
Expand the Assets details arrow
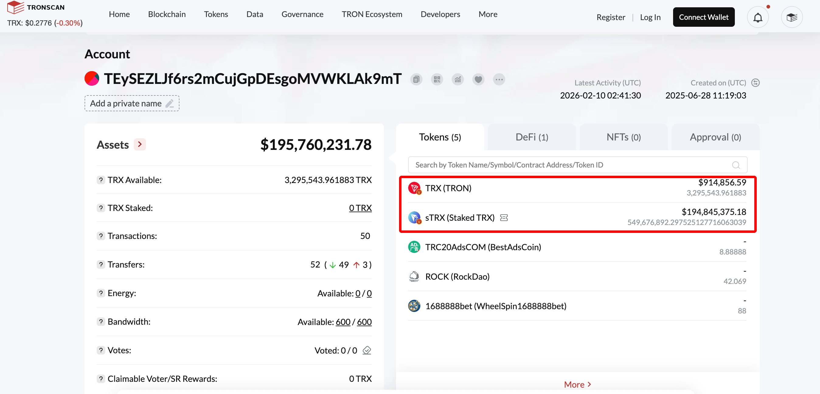[140, 144]
